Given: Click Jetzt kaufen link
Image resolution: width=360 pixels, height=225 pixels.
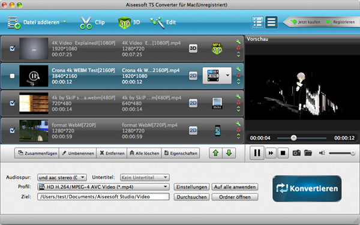Looking at the screenshot, I should pyautogui.click(x=305, y=22).
